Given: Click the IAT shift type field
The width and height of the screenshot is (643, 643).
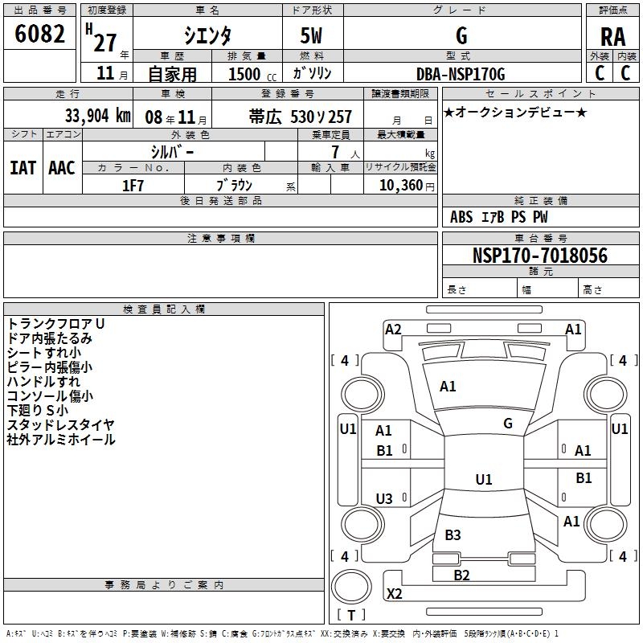Looking at the screenshot, I should point(23,168).
